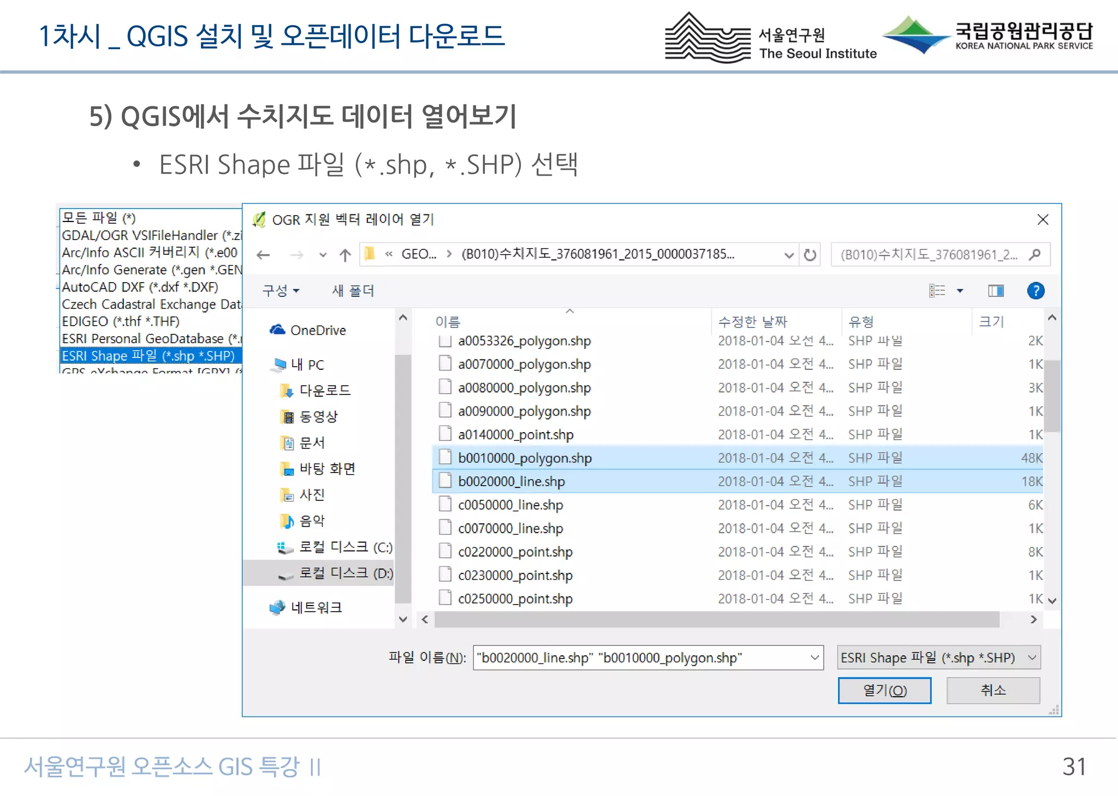
Task: Open the file name dropdown arrow
Action: [x=814, y=658]
